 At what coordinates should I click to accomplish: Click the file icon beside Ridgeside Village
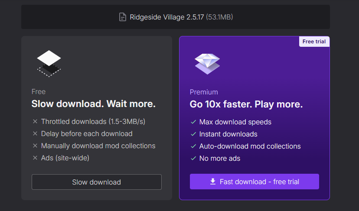pyautogui.click(x=123, y=17)
